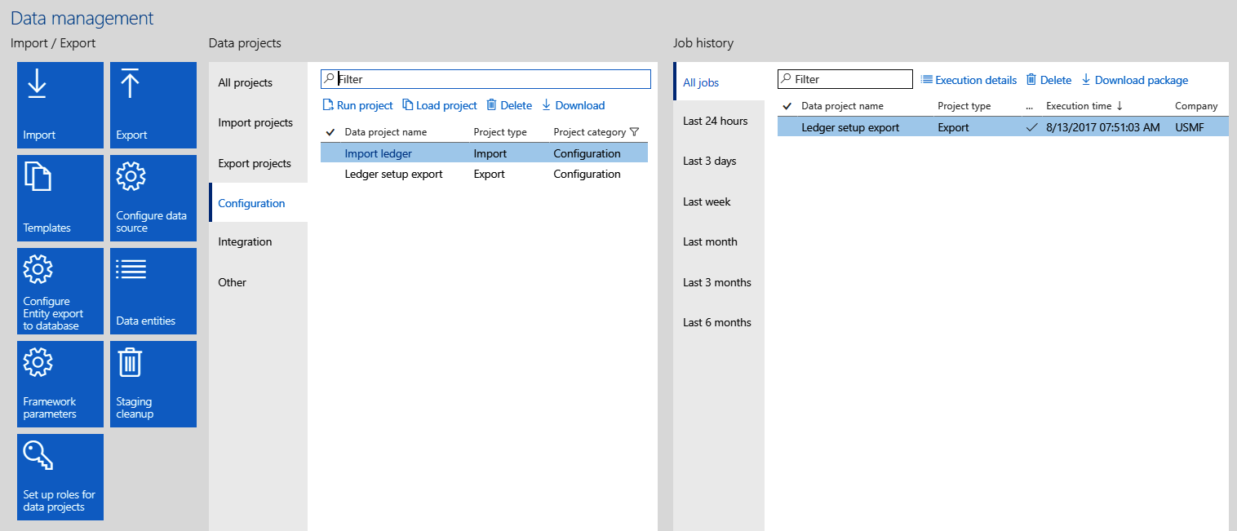The width and height of the screenshot is (1237, 531).
Task: Click the Download package button
Action: pyautogui.click(x=1134, y=80)
